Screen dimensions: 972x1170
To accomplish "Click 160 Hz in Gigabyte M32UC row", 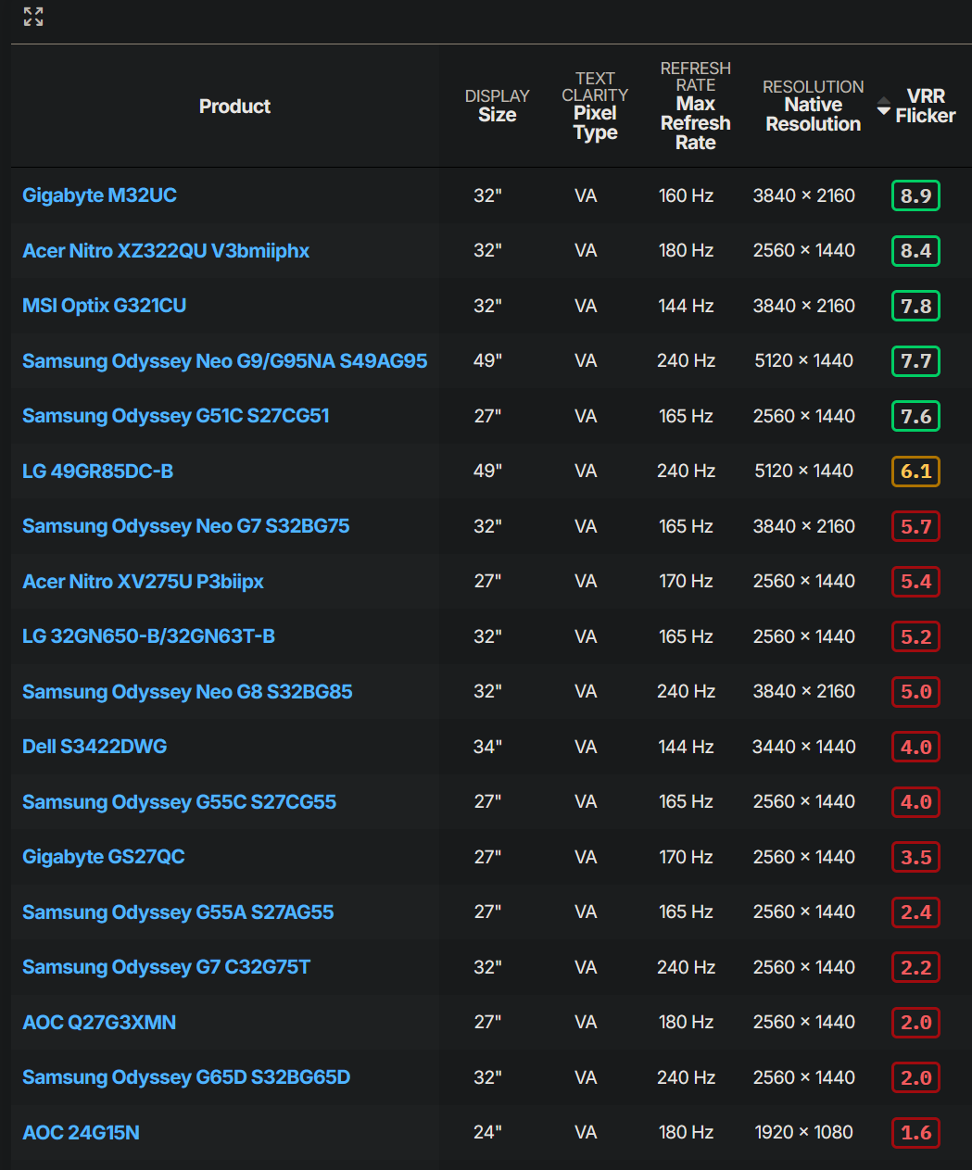I will 686,195.
